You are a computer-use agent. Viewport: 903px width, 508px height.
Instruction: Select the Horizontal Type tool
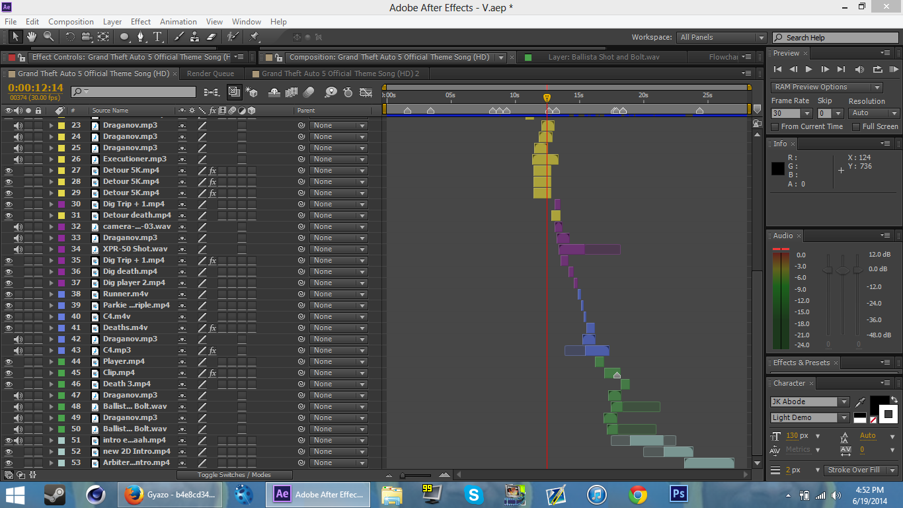[158, 37]
